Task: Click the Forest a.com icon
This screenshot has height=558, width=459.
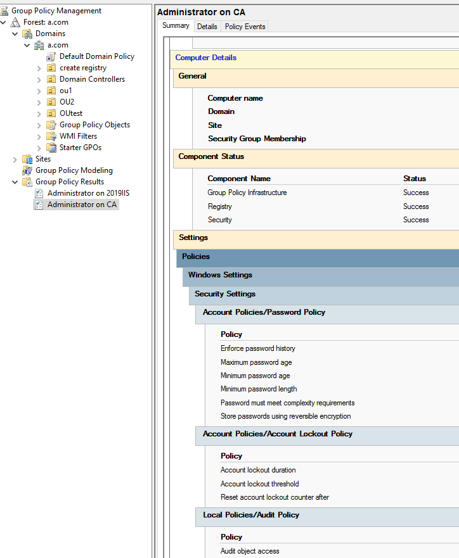Action: tap(15, 22)
